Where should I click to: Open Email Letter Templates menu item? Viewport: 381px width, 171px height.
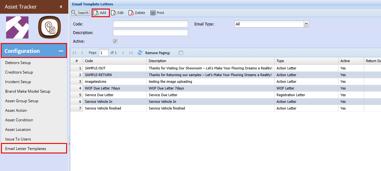tap(26, 149)
